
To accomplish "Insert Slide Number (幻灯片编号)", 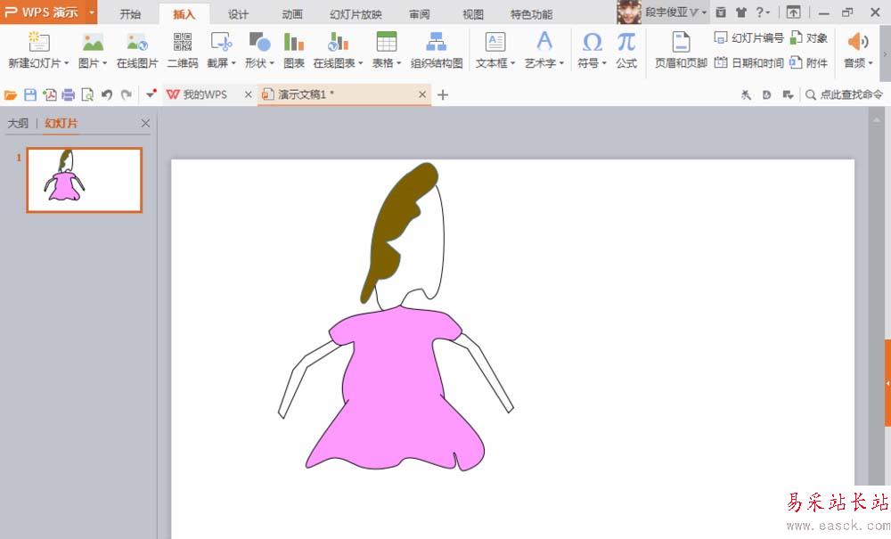I will 749,38.
